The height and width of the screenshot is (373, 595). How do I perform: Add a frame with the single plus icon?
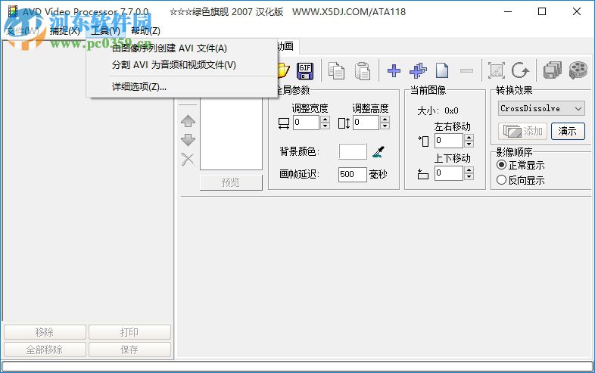pos(394,70)
